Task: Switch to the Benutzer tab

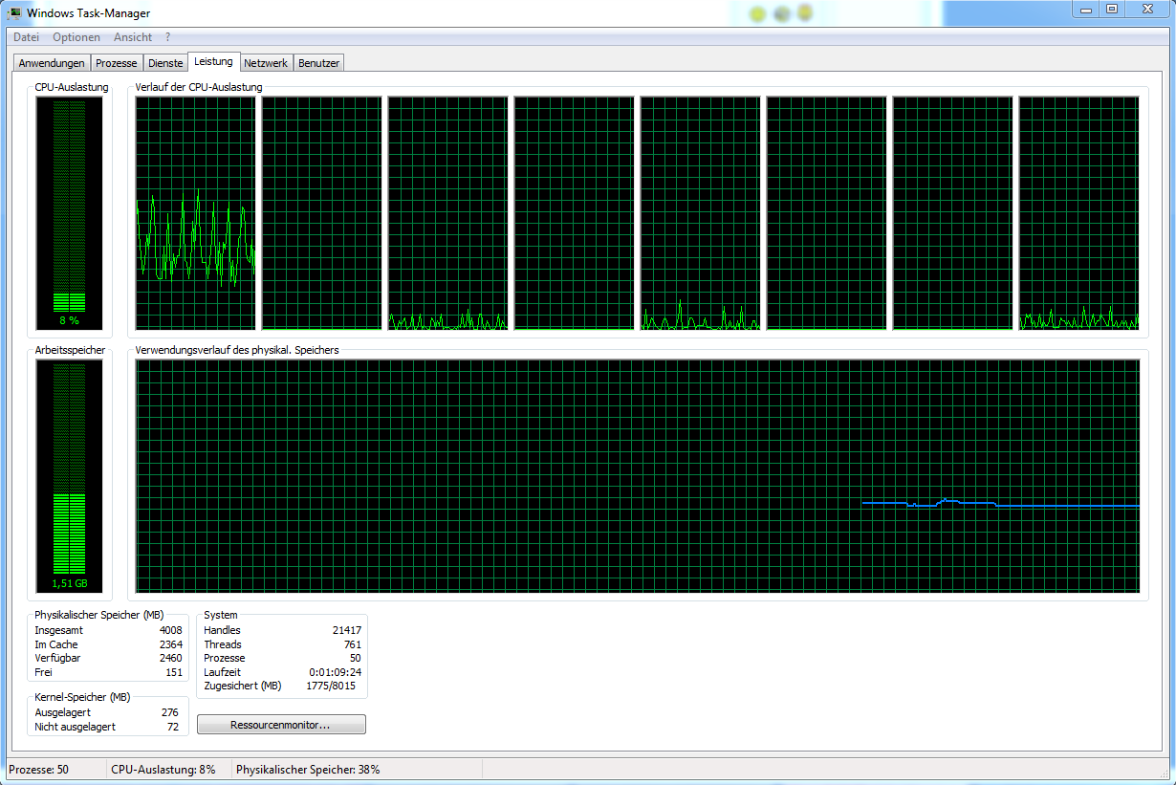Action: pyautogui.click(x=318, y=63)
